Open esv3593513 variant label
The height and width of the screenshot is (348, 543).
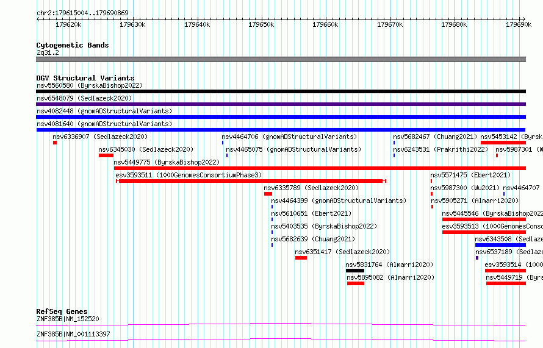pos(492,226)
